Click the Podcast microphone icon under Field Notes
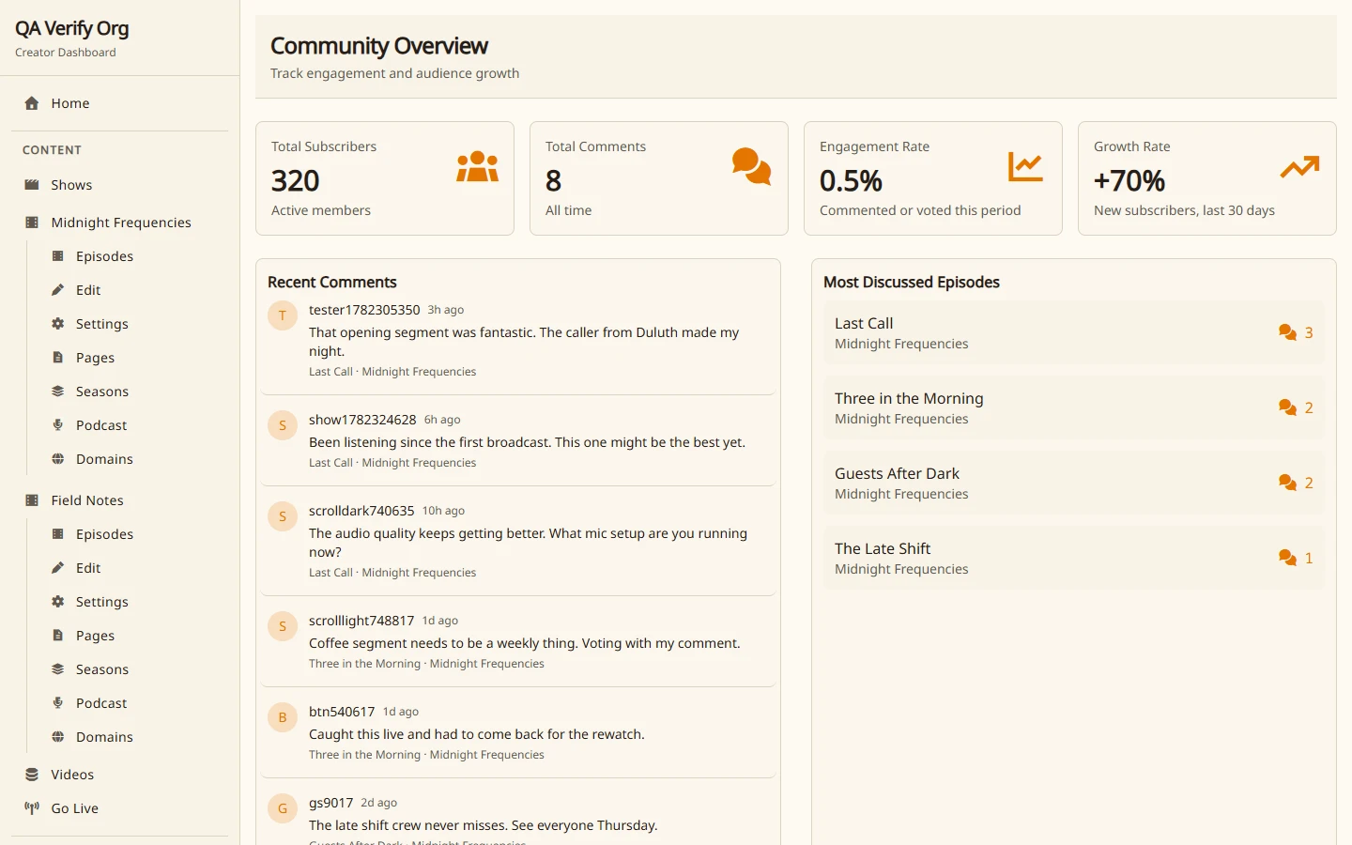This screenshot has height=845, width=1352. tap(57, 703)
